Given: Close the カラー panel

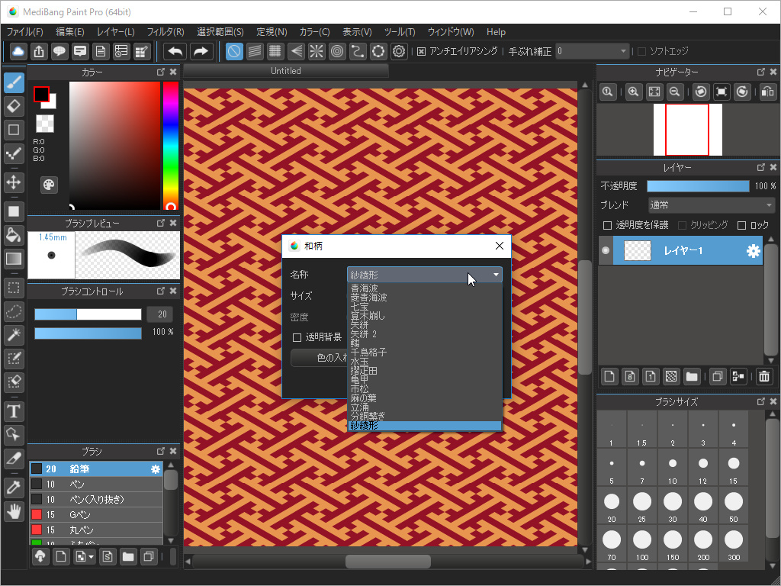Looking at the screenshot, I should [x=173, y=72].
